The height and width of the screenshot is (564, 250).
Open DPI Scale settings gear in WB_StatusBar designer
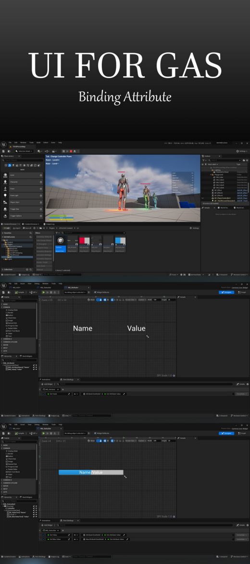point(175,517)
